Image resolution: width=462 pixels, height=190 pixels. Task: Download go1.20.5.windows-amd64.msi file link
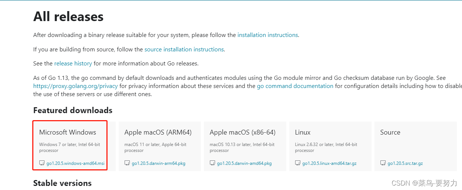[76, 163]
